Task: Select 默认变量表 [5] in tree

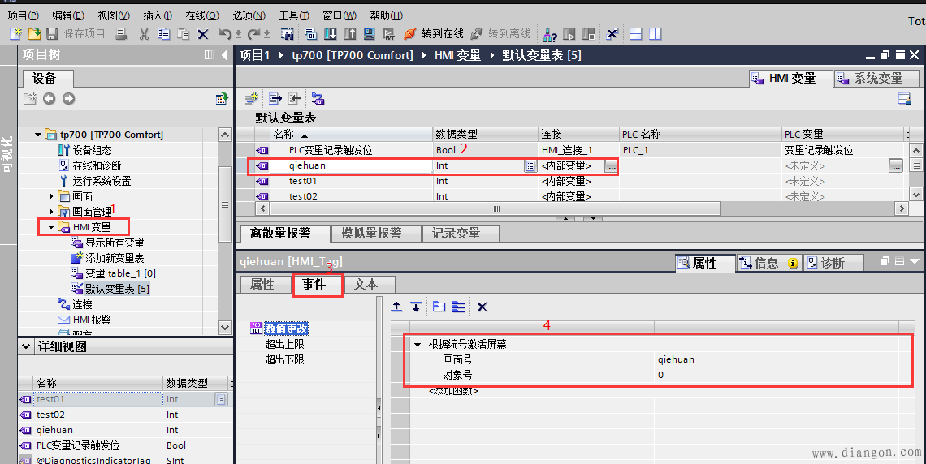Action: tap(117, 288)
